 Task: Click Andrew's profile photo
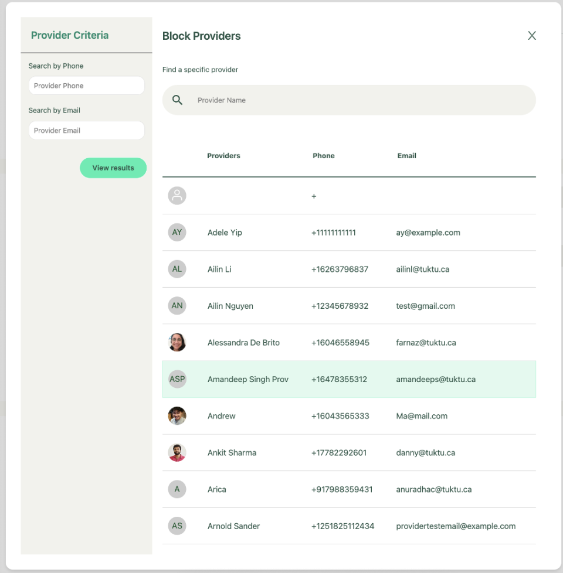[x=177, y=416]
